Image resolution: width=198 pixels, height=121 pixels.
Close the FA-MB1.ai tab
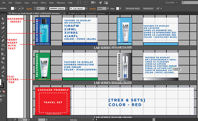click(109, 13)
